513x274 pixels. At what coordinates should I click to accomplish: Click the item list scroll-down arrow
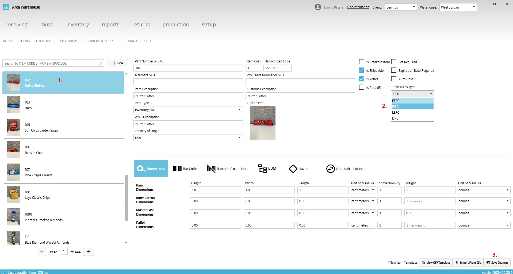click(x=126, y=243)
